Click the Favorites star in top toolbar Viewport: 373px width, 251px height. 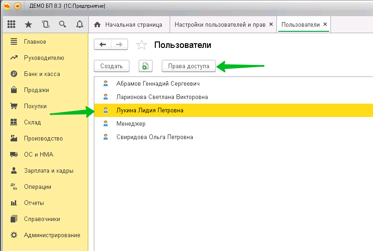pos(28,24)
